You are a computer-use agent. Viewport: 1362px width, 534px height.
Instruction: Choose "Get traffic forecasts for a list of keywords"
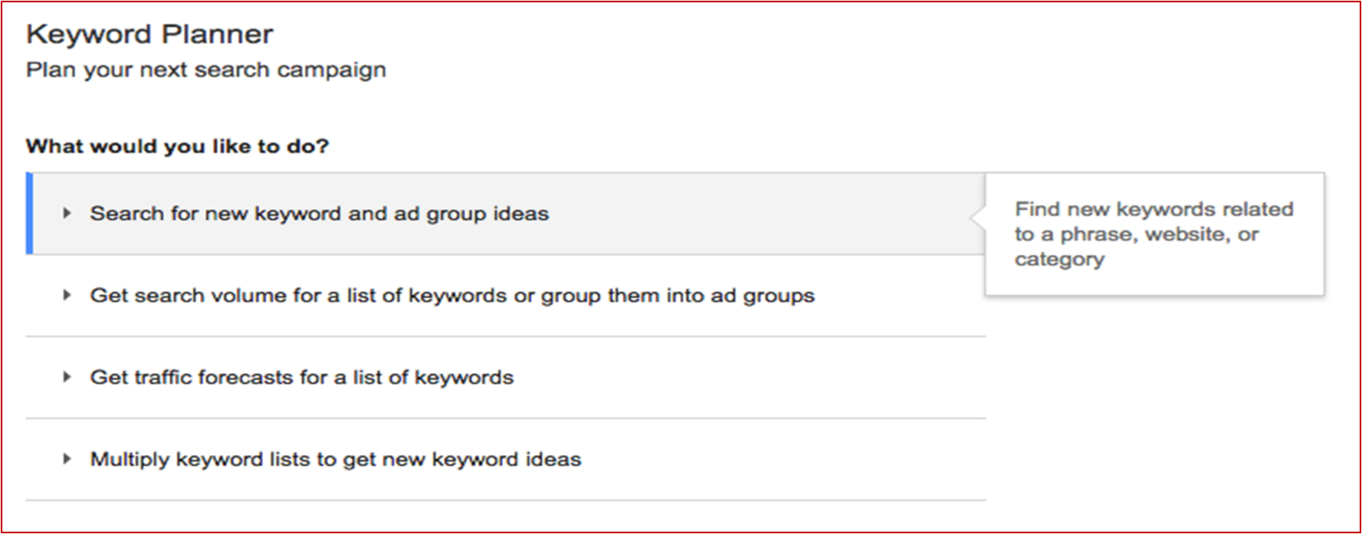coord(301,378)
